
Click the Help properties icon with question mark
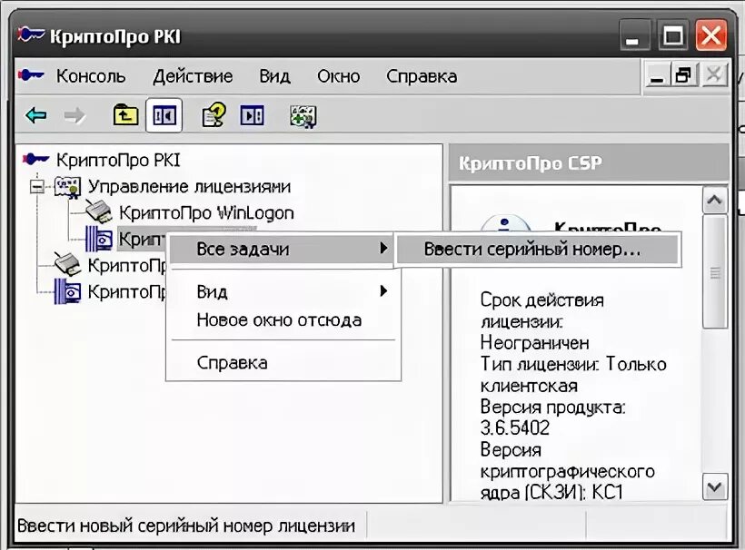pos(214,115)
